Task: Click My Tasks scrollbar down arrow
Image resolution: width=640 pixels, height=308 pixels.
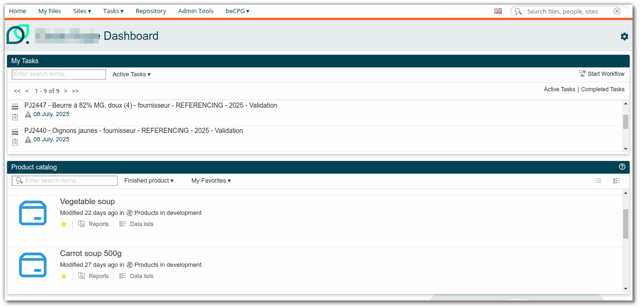Action: (x=625, y=148)
